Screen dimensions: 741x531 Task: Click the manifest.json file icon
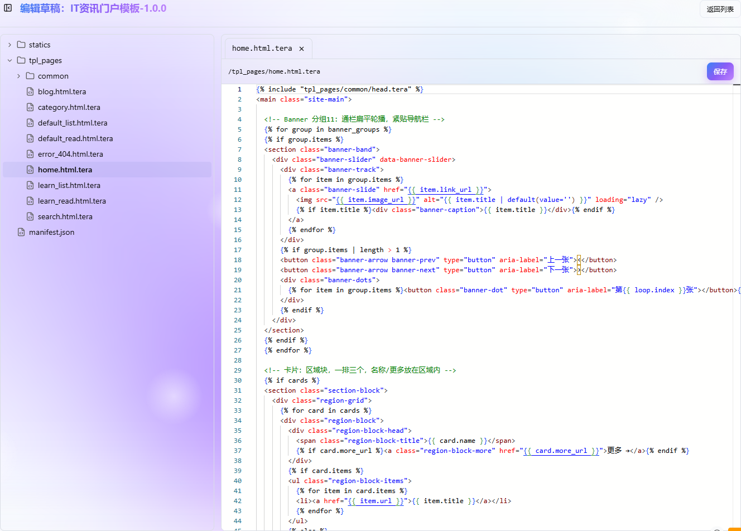click(x=21, y=232)
